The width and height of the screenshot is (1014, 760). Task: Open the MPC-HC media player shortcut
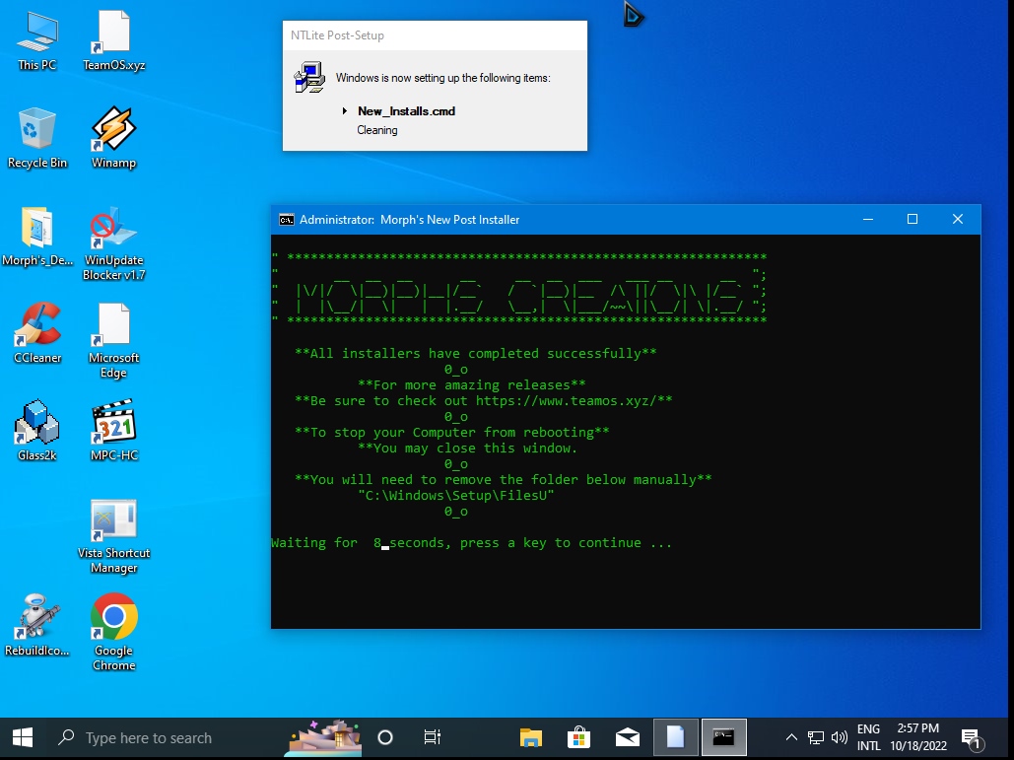(113, 424)
